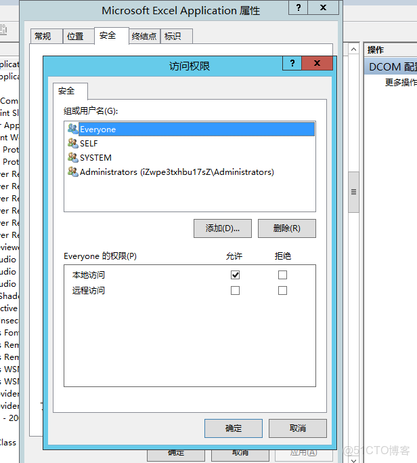The width and height of the screenshot is (417, 463).
Task: Click the 删除(R) button
Action: coord(287,228)
